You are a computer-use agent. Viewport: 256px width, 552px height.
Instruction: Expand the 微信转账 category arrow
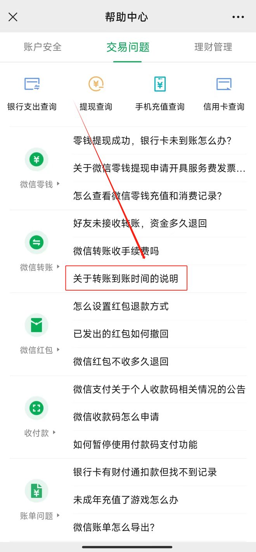tap(58, 267)
